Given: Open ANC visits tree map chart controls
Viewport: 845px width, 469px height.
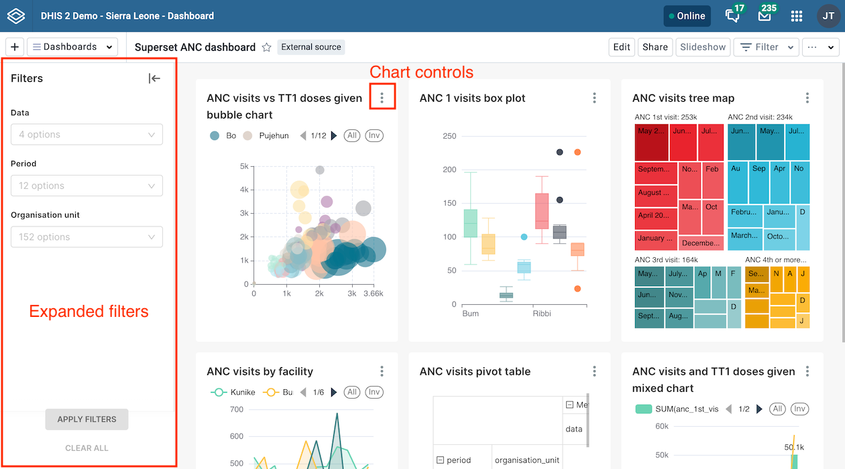Looking at the screenshot, I should coord(807,98).
